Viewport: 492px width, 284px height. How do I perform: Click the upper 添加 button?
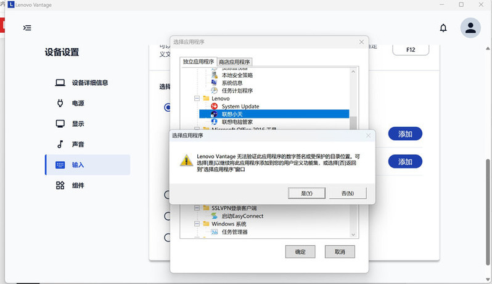[x=405, y=134]
